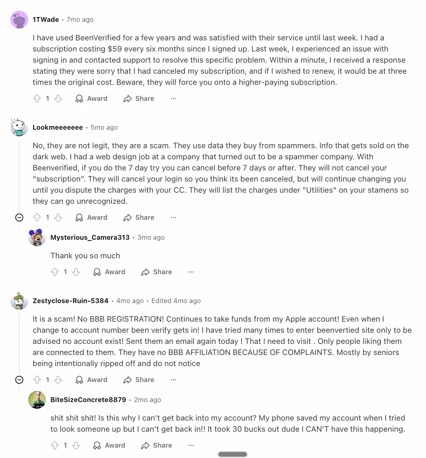Select the Award icon under Mysterious_Camera313's reply
This screenshot has height=458, width=426.
[97, 272]
